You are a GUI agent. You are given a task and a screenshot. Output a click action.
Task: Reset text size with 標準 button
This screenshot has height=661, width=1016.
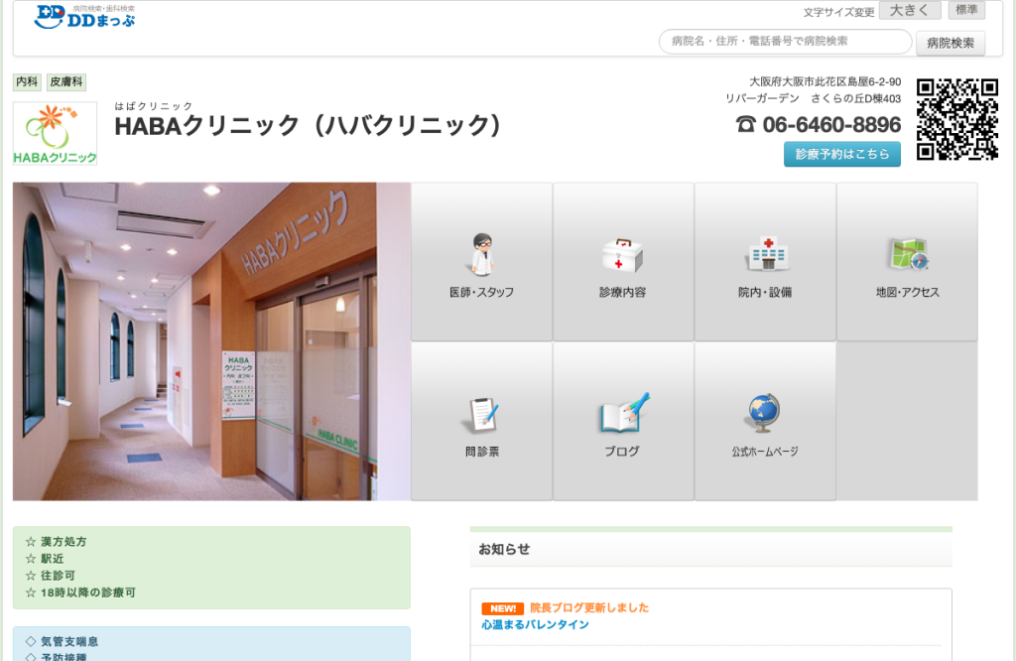pos(966,10)
